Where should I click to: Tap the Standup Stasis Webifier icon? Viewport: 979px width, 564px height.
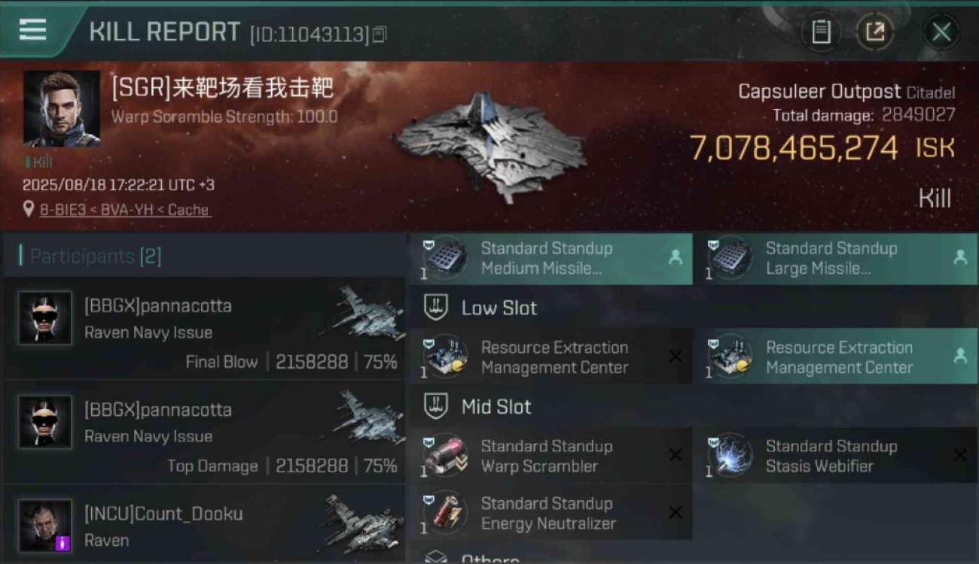729,456
